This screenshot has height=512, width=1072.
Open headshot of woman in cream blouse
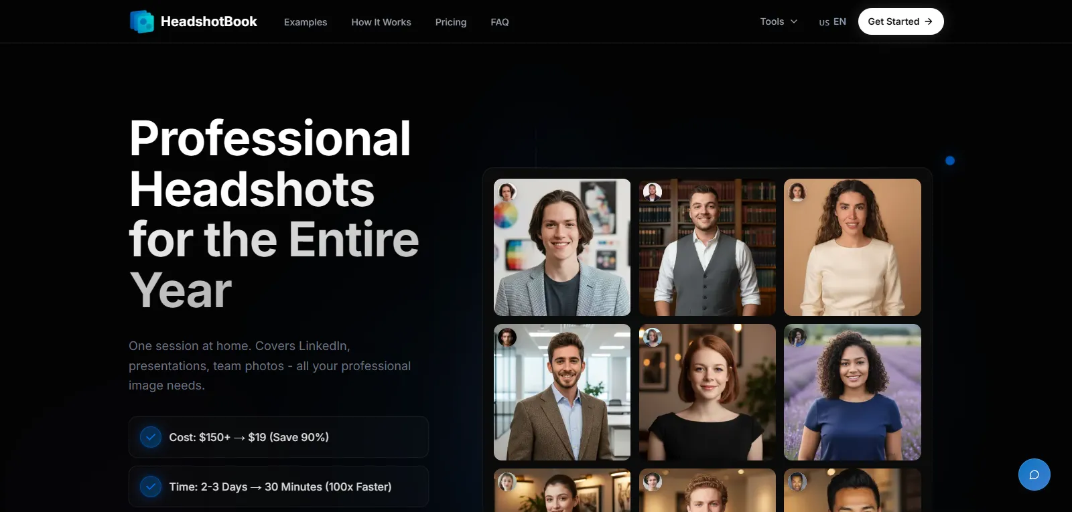(852, 247)
